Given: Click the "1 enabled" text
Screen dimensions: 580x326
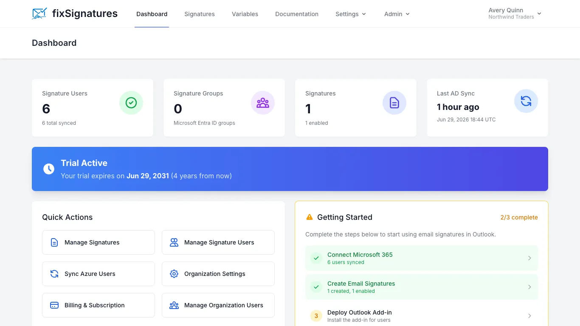Looking at the screenshot, I should point(317,123).
